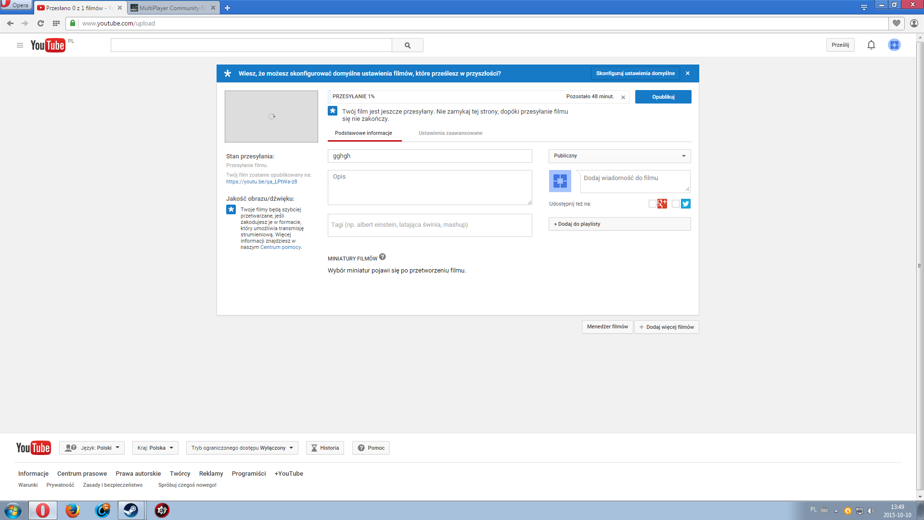Open the Publiczny privacy dropdown
Viewport: 924px width, 520px height.
(619, 156)
